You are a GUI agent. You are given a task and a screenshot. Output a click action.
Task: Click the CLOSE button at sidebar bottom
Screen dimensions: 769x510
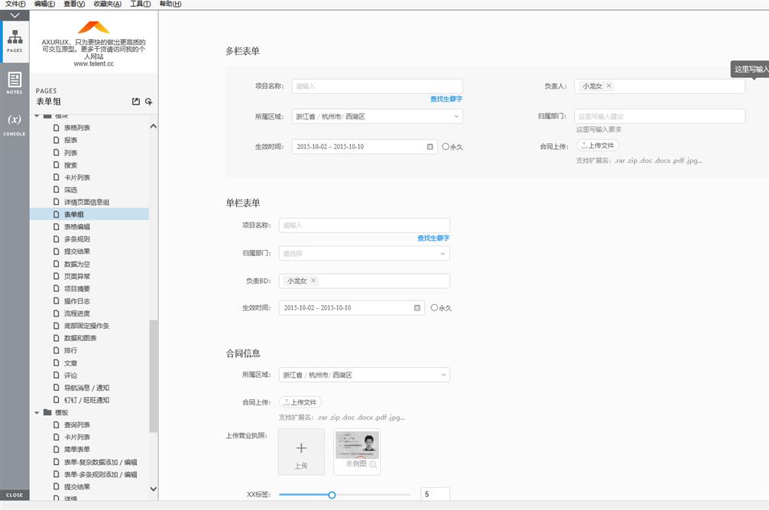point(15,495)
